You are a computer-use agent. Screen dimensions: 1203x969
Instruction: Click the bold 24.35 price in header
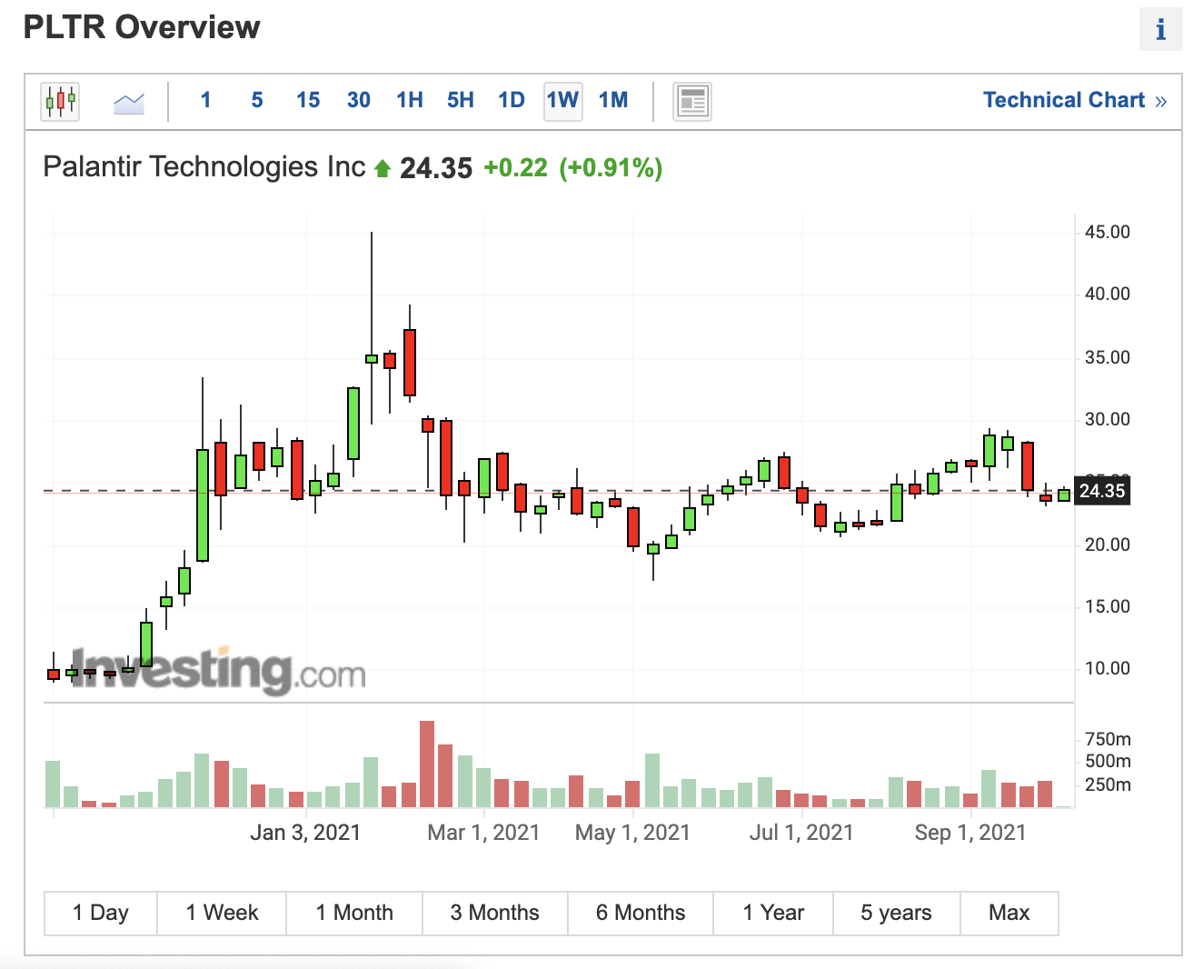pyautogui.click(x=436, y=168)
